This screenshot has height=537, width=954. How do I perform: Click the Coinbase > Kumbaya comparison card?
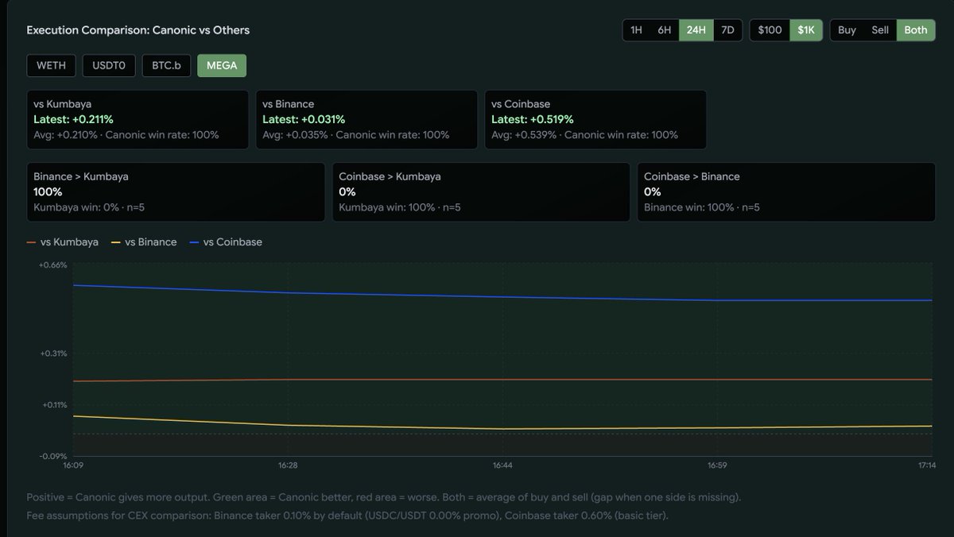(481, 192)
